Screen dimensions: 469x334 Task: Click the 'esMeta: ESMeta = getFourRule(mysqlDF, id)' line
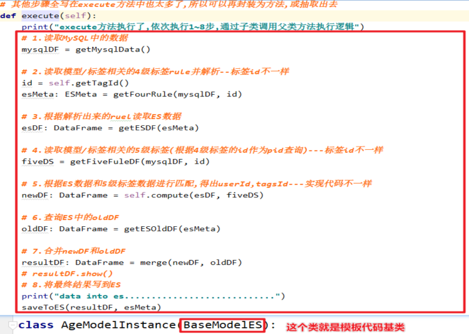pyautogui.click(x=131, y=94)
